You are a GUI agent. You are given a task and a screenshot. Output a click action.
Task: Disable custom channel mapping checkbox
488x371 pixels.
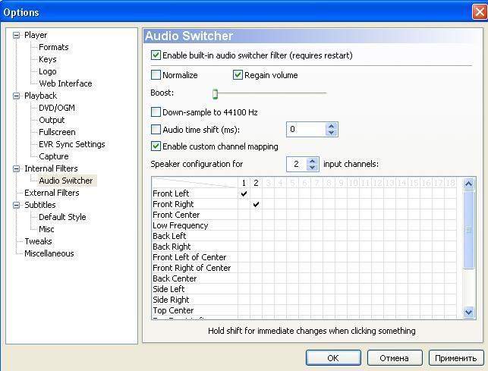156,146
